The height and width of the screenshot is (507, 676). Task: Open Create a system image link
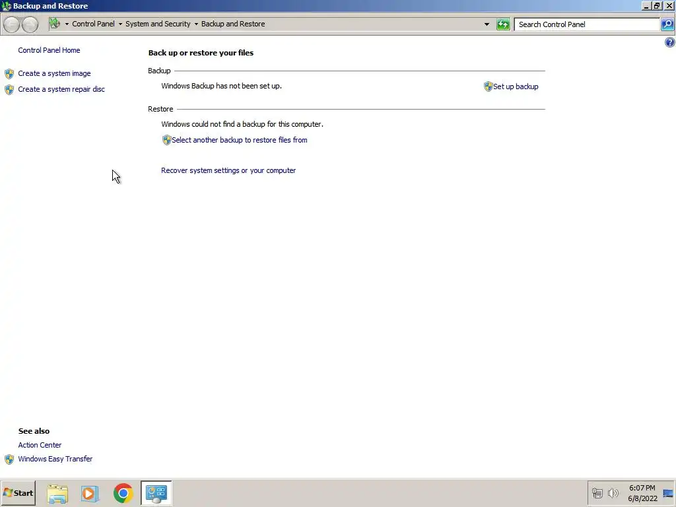(x=54, y=73)
